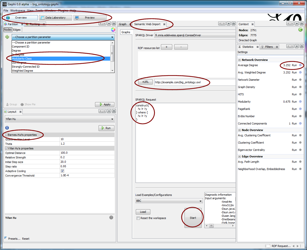Image resolution: width=307 pixels, height=250 pixels.
Task: Open the SPARQL Driver combo box
Action: point(195,35)
